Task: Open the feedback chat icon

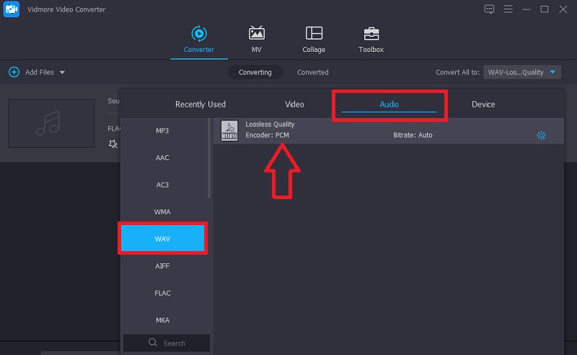Action: tap(489, 9)
